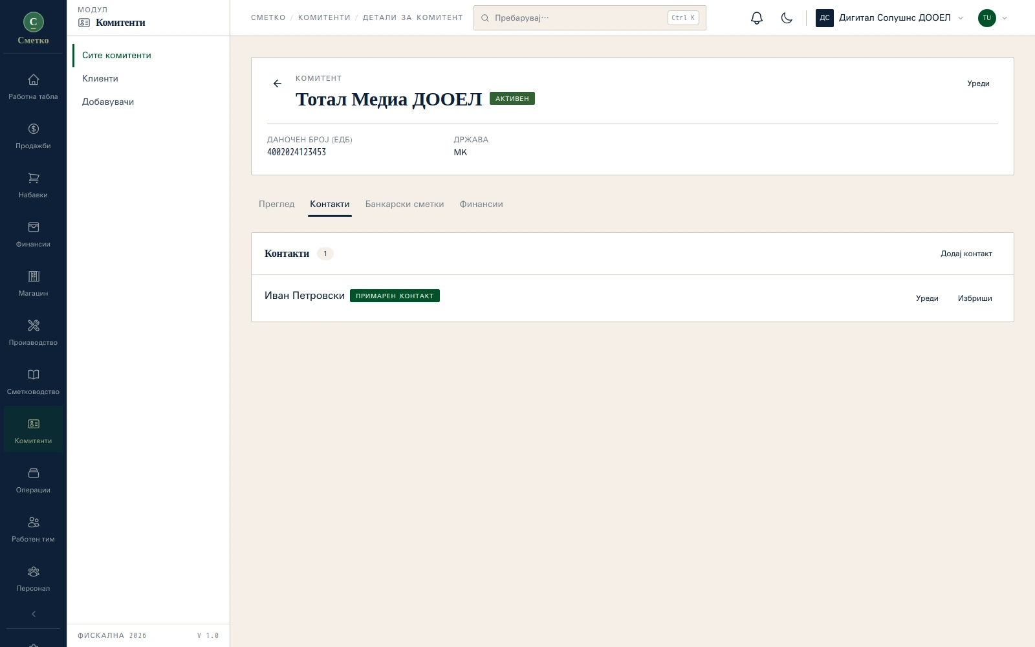Open notifications bell icon
This screenshot has height=647, width=1035.
757,18
